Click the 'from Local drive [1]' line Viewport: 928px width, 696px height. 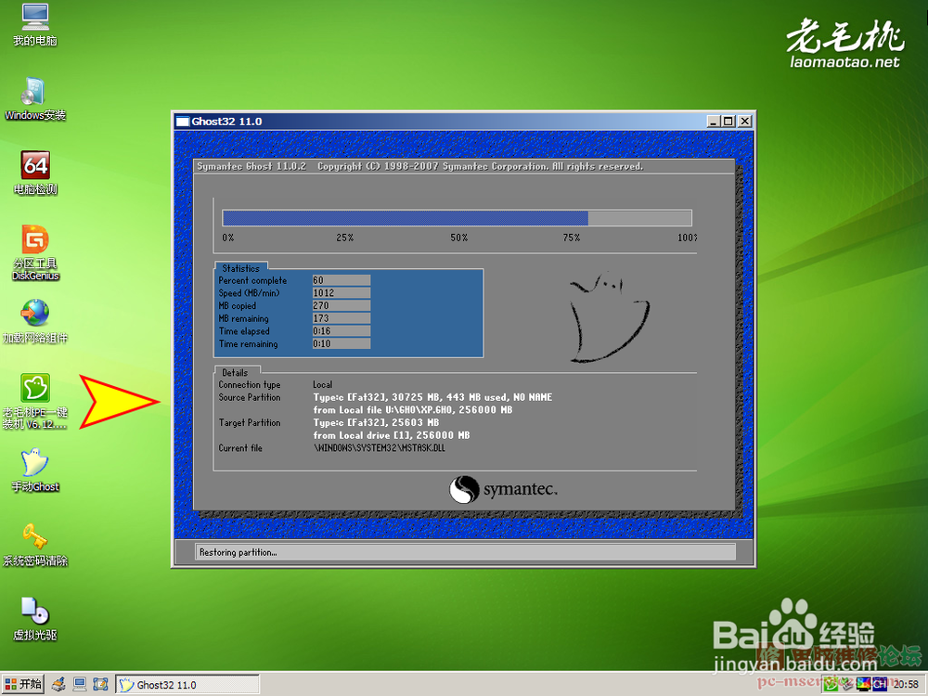click(x=392, y=435)
